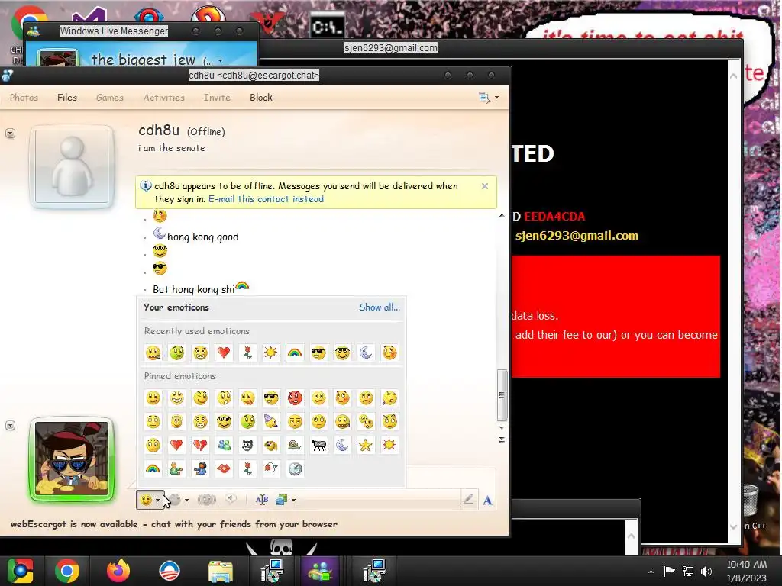Insert the pinned smile emoticon

pyautogui.click(x=153, y=398)
